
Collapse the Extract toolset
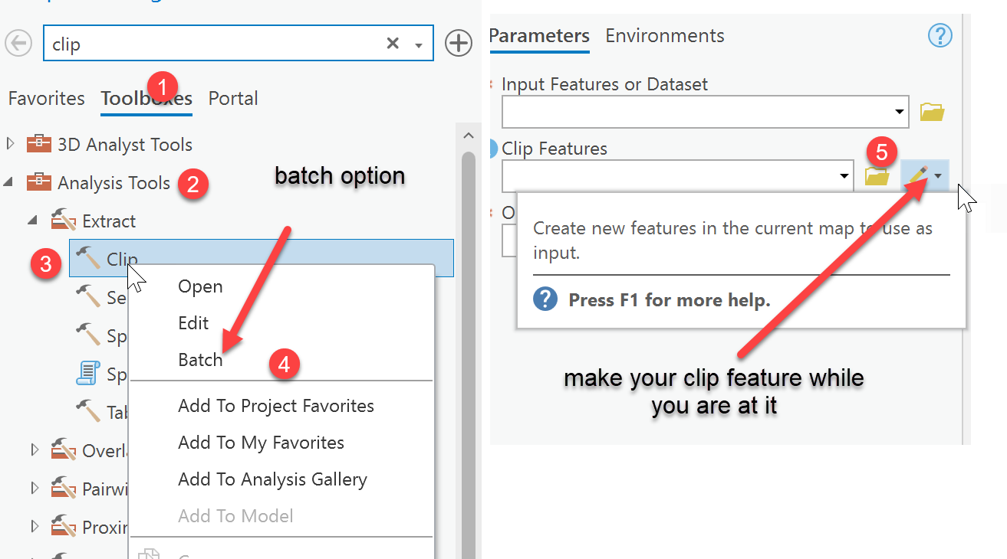33,221
